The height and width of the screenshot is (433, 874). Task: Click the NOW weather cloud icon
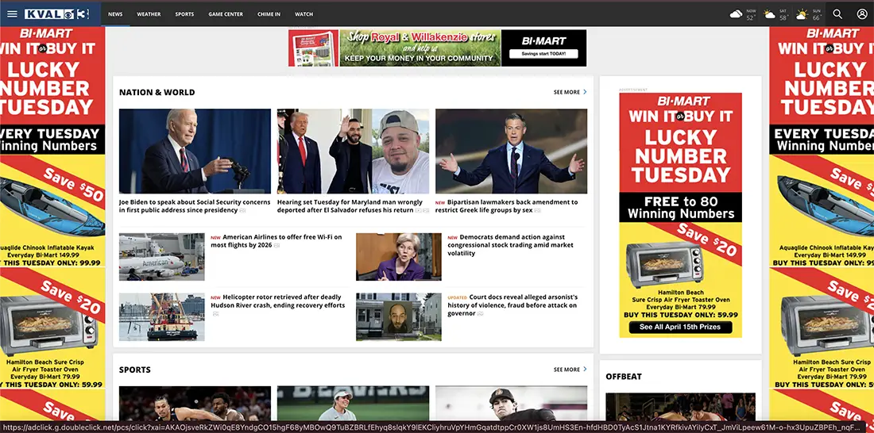[737, 14]
